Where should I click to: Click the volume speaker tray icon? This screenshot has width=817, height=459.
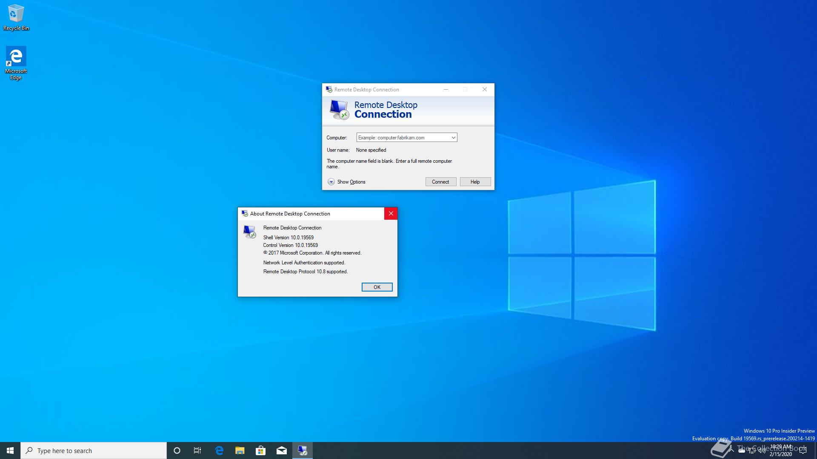[762, 450]
